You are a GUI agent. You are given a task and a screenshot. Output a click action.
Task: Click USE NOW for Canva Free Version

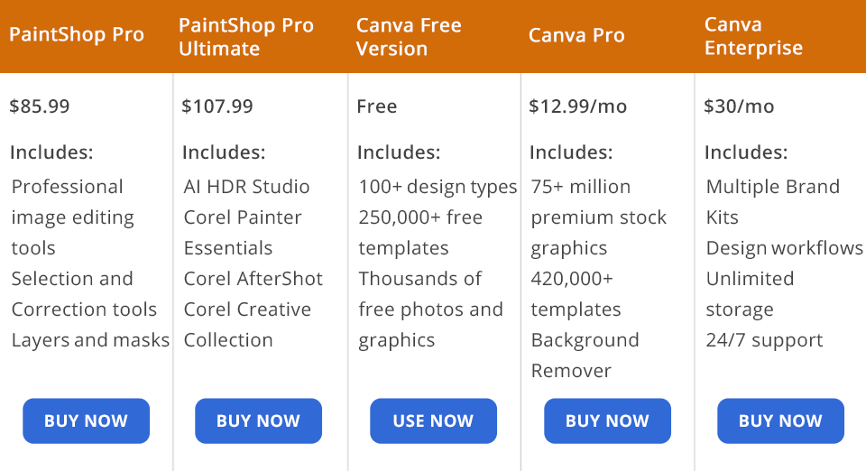(x=433, y=420)
